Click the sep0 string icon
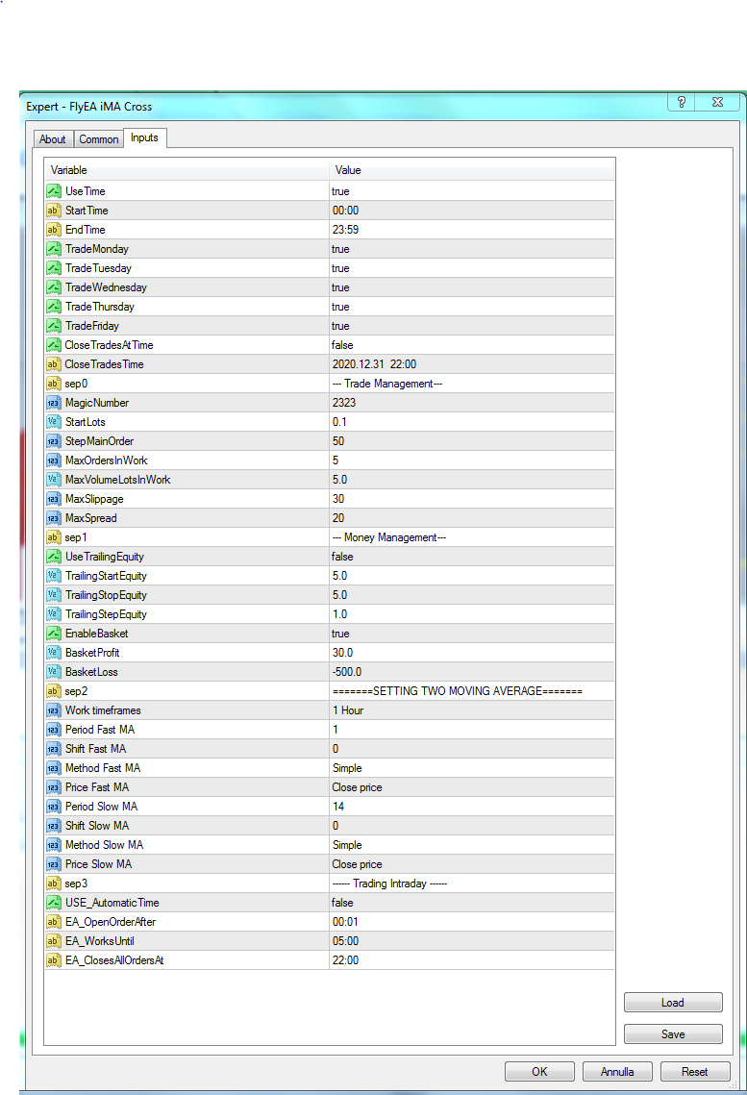The height and width of the screenshot is (1095, 747). tap(54, 384)
